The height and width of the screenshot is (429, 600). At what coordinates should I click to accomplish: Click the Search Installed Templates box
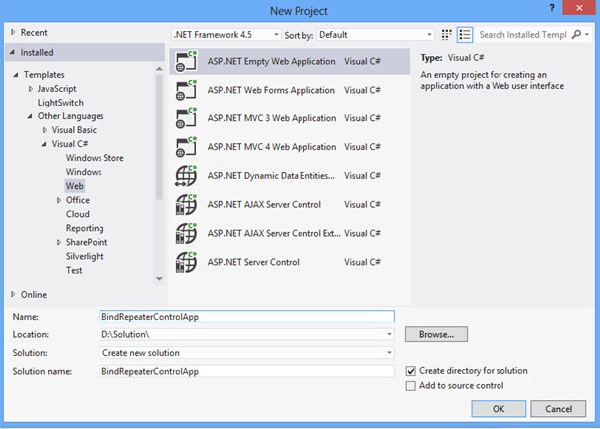(x=522, y=35)
